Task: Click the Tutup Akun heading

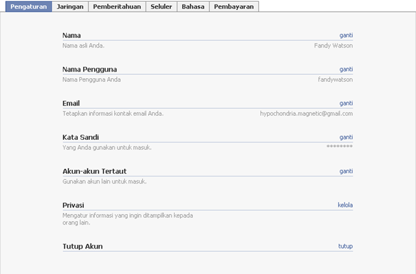Action: tap(83, 247)
